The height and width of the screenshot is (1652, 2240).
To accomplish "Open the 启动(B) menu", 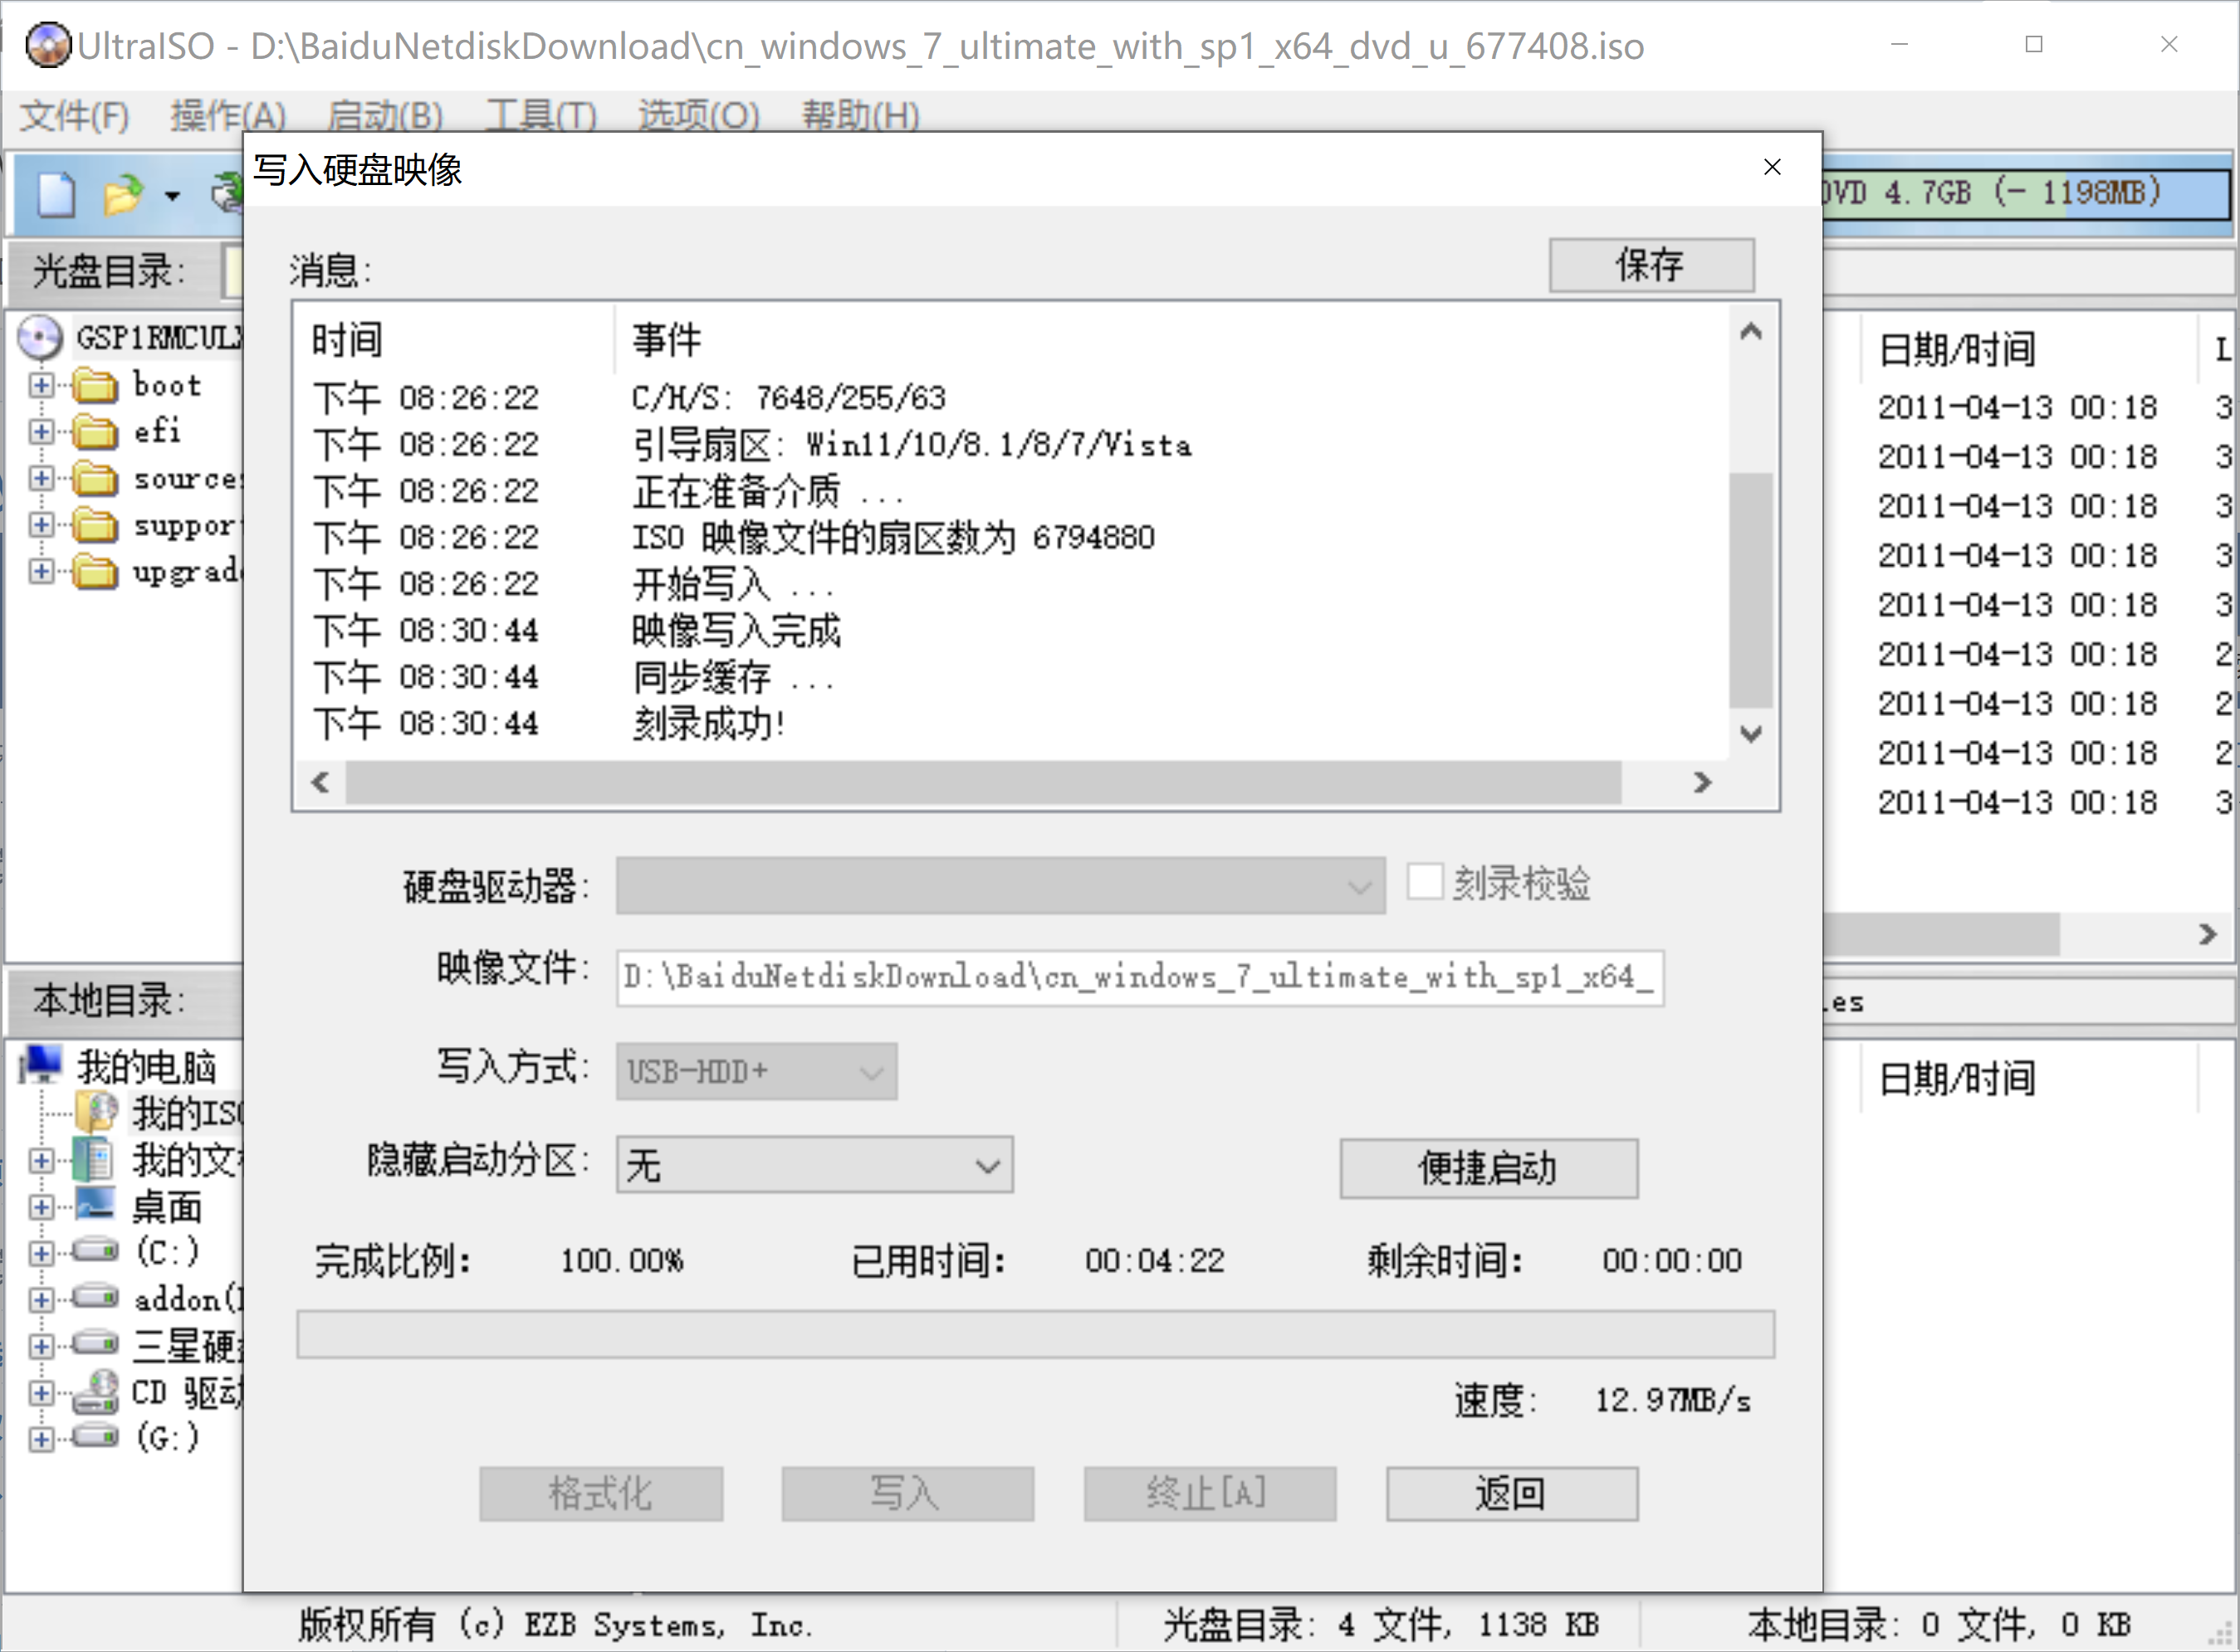I will coord(385,115).
